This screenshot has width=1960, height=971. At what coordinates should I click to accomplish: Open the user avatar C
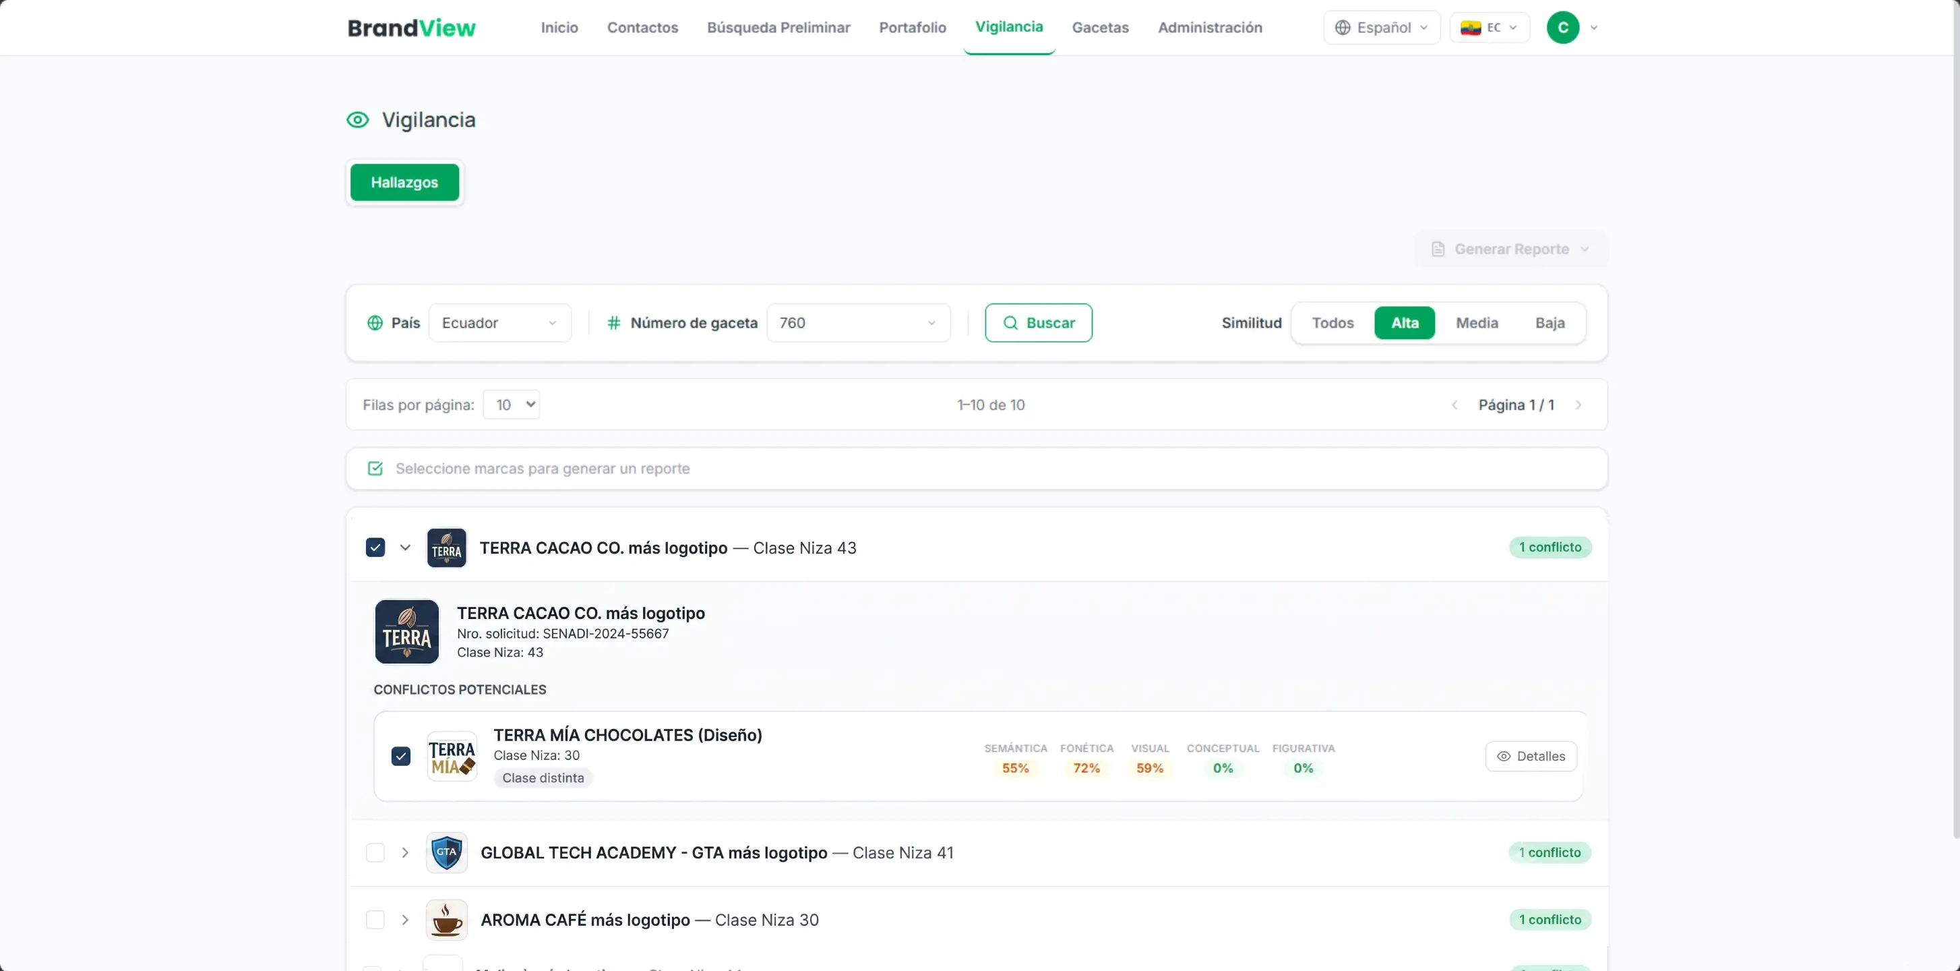[1563, 28]
